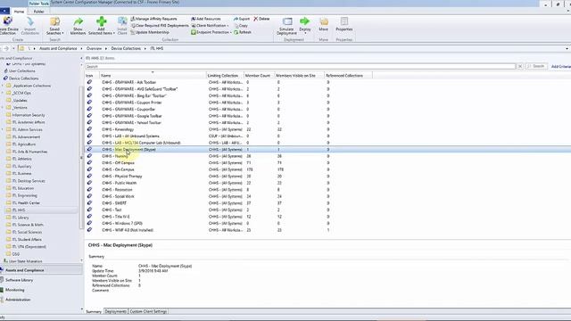Expand the _SCCM Ops folder

coord(3,93)
